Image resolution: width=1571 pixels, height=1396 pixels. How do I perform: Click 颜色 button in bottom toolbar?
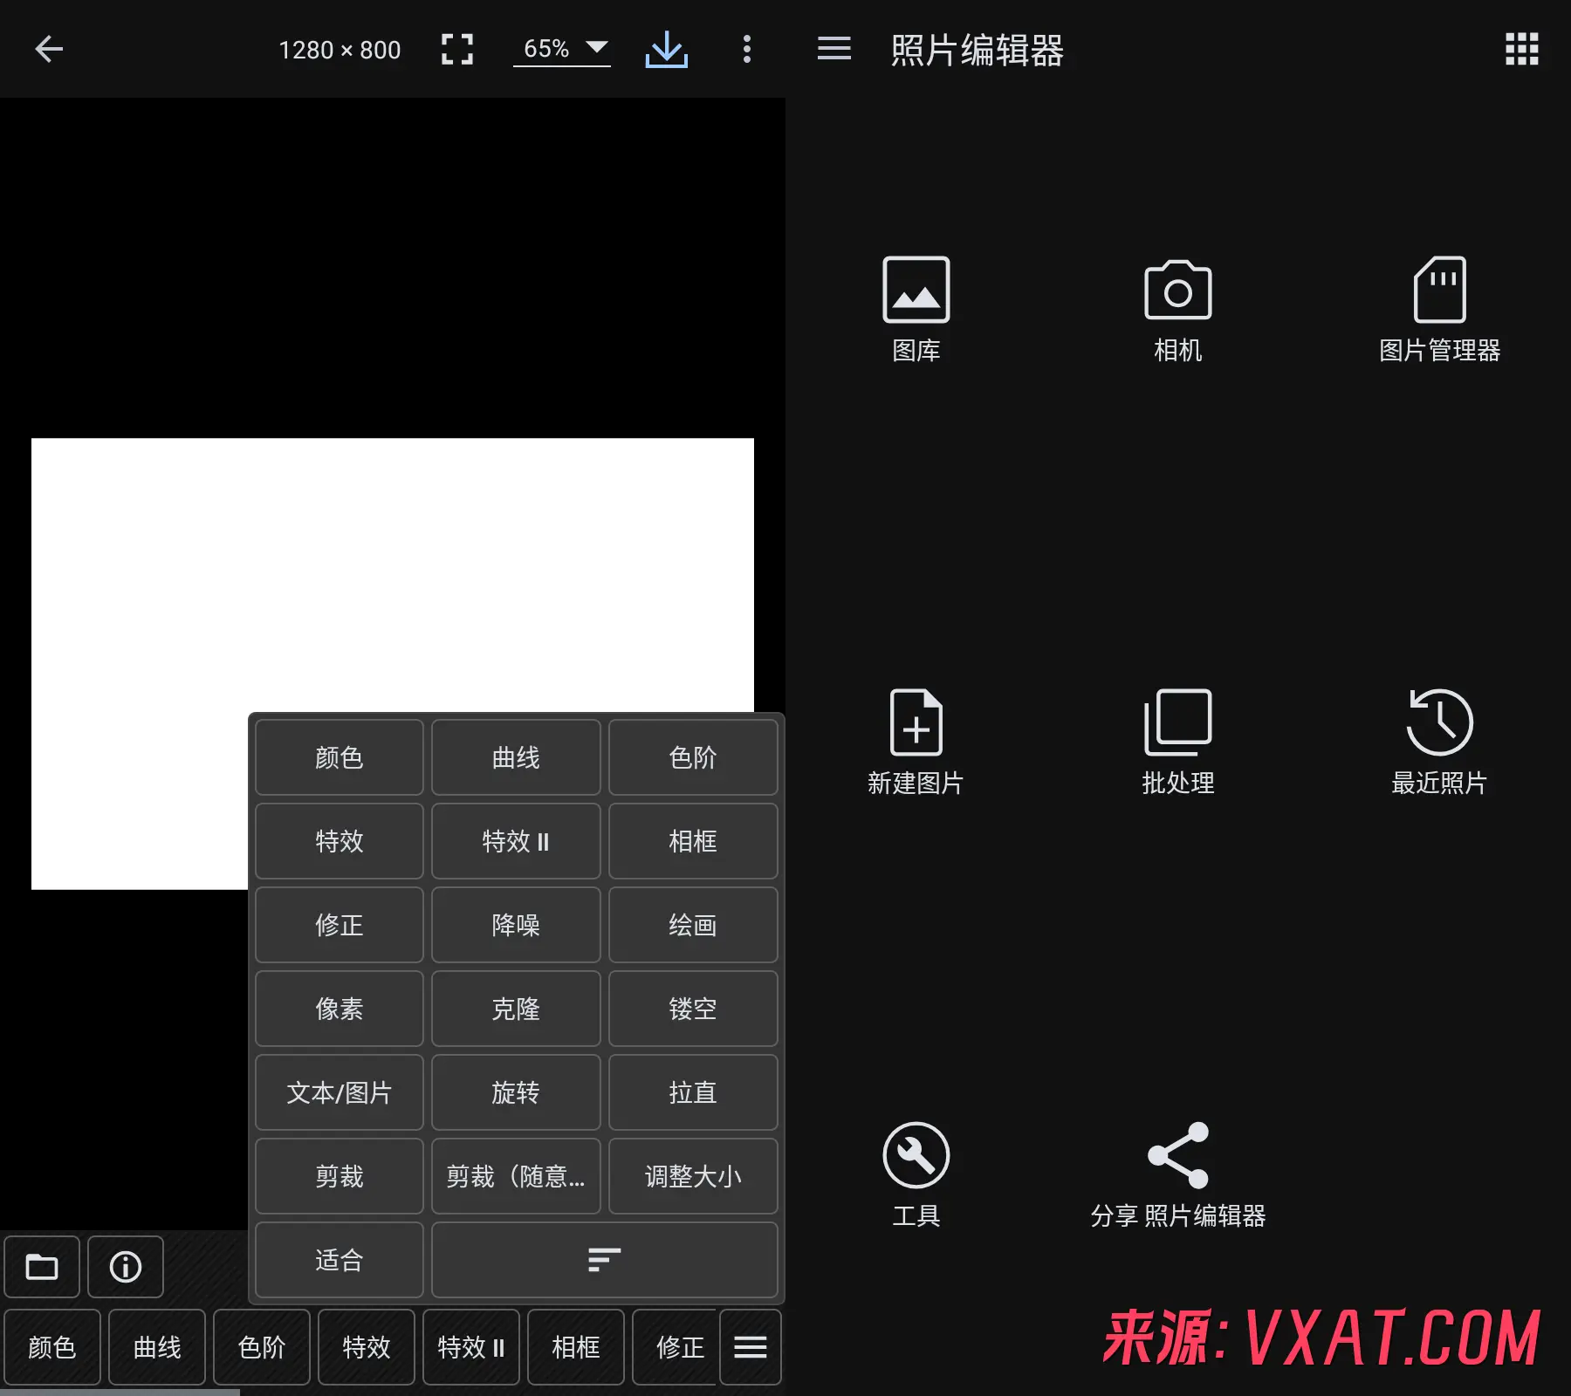coord(52,1347)
